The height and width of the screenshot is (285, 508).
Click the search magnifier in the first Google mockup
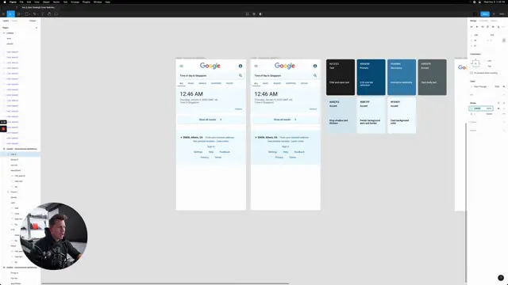coord(241,75)
